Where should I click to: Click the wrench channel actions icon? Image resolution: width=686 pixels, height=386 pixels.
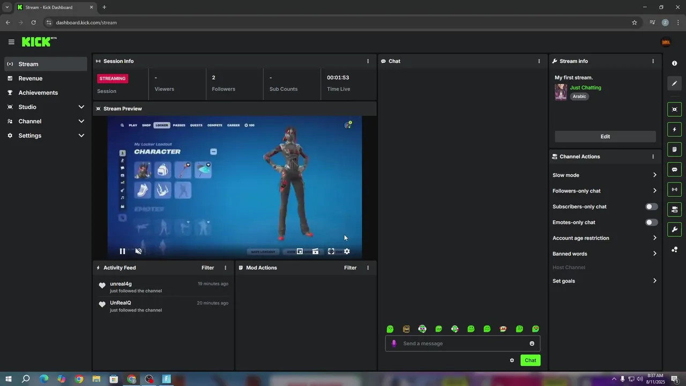[674, 229]
